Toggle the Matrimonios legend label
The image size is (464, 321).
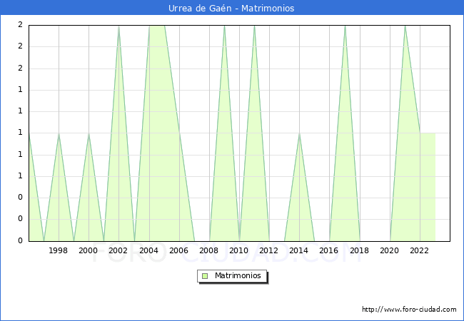(x=238, y=276)
